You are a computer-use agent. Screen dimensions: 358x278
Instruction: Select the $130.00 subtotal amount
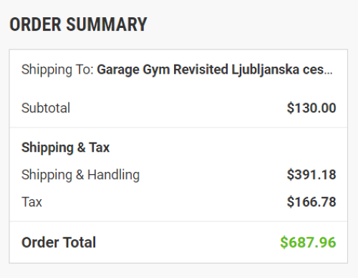click(311, 107)
